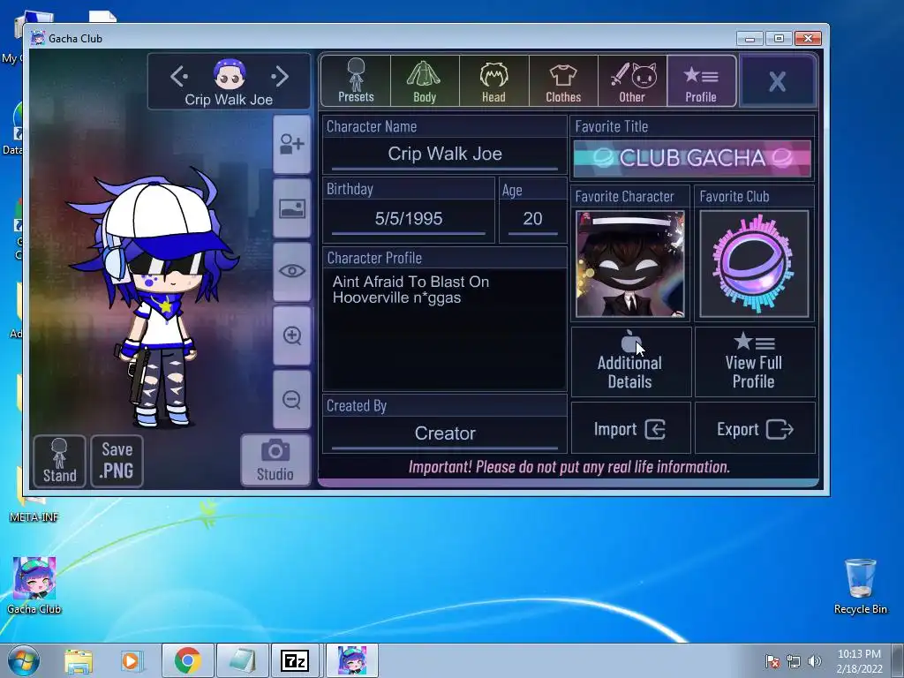Click the Export button

755,428
